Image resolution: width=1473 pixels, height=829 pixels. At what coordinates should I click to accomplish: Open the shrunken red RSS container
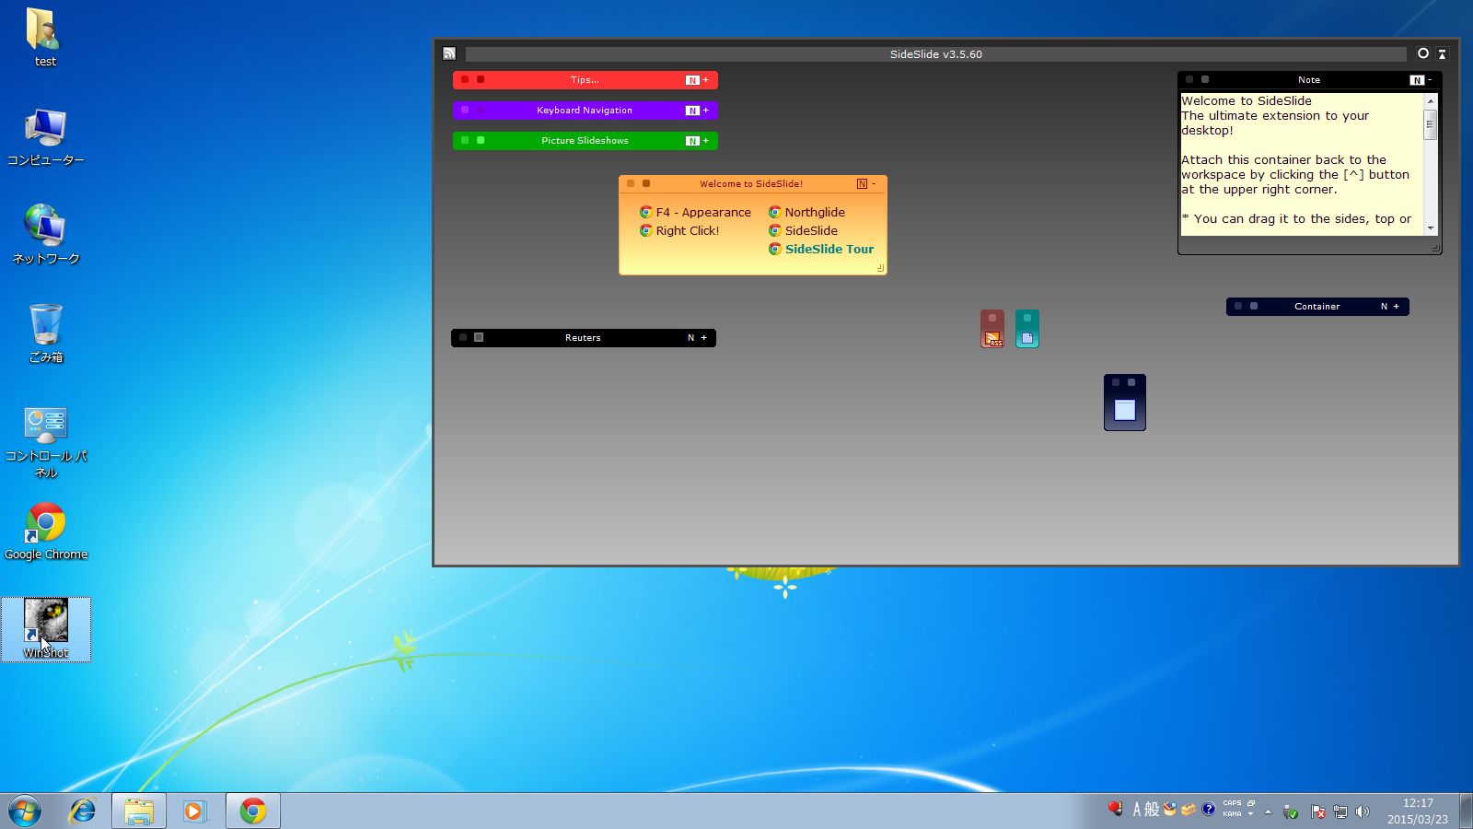point(992,329)
